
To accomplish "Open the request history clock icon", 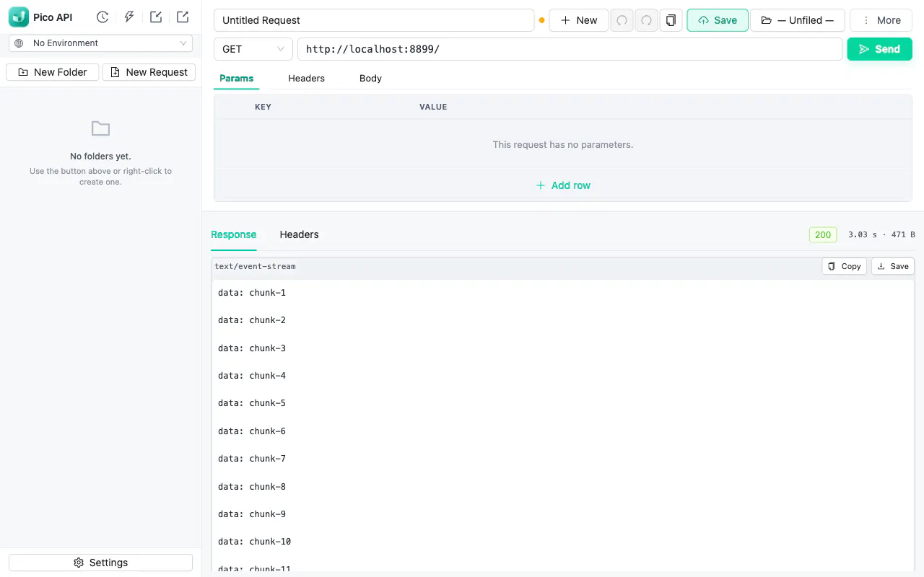I will pyautogui.click(x=103, y=17).
